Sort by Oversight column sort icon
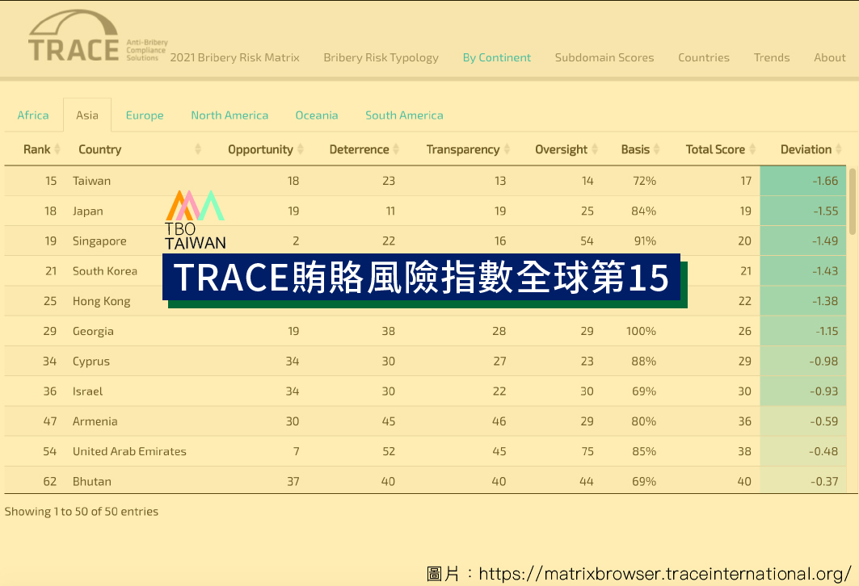859x586 pixels. coord(595,149)
